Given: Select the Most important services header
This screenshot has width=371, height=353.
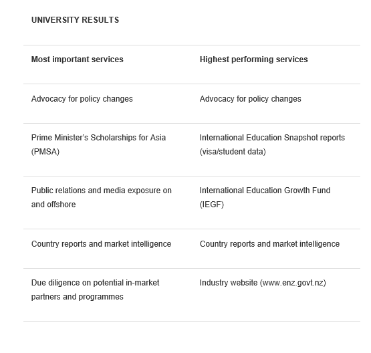Looking at the screenshot, I should [x=77, y=60].
